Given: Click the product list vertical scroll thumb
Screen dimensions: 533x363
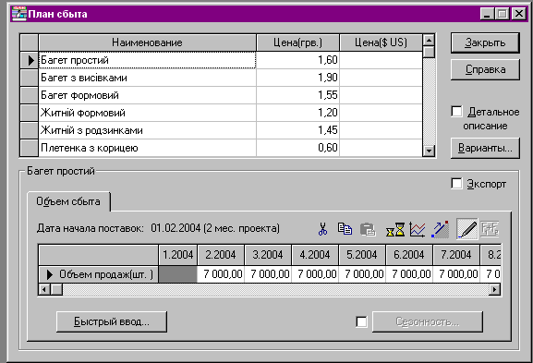Looking at the screenshot, I should click(429, 52).
